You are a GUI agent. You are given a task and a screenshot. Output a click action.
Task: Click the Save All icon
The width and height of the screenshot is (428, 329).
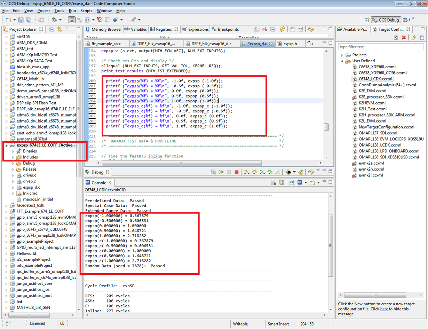[x=29, y=20]
